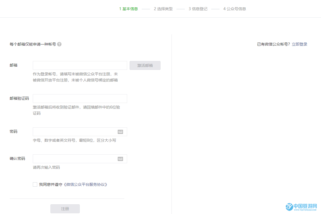
Task: Click the 激活邮箱 button
Action: 145,65
